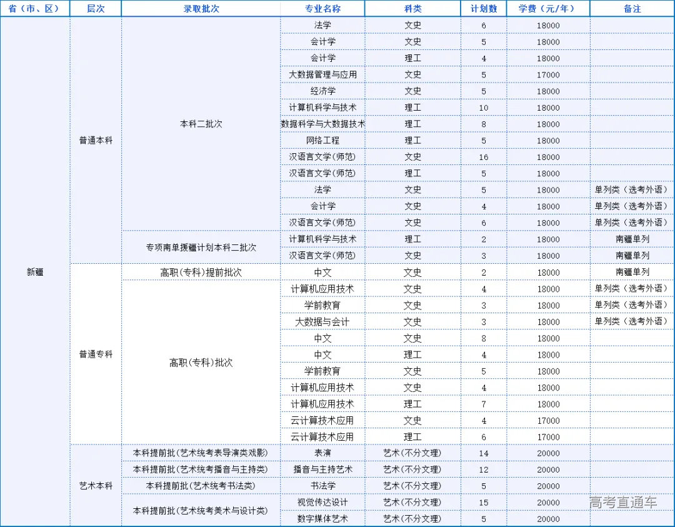The width and height of the screenshot is (675, 527).
Task: Click the 录取批次 column header
Action: coord(201,8)
